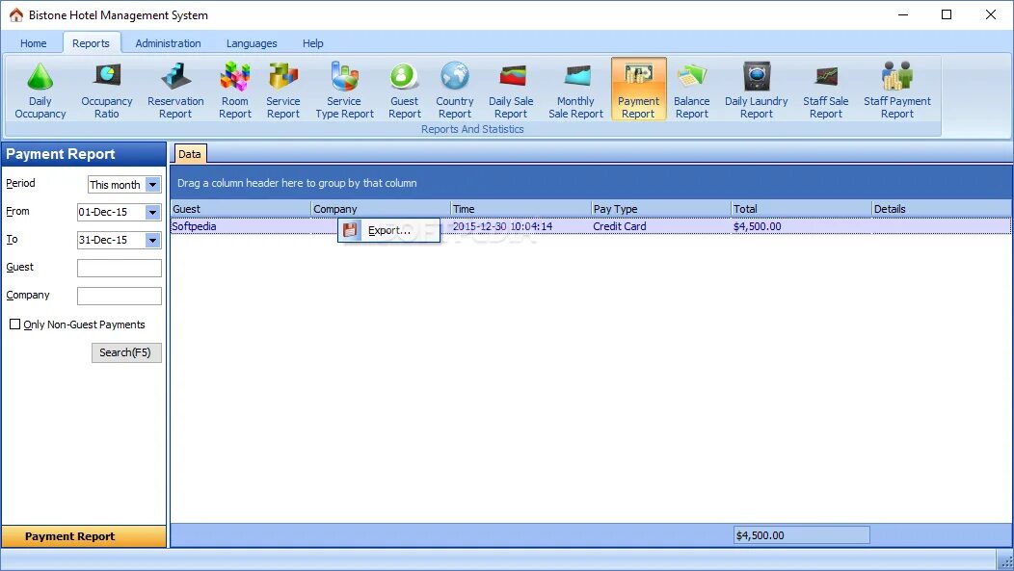Click the disk icon beside Export
The image size is (1014, 571).
coord(350,230)
